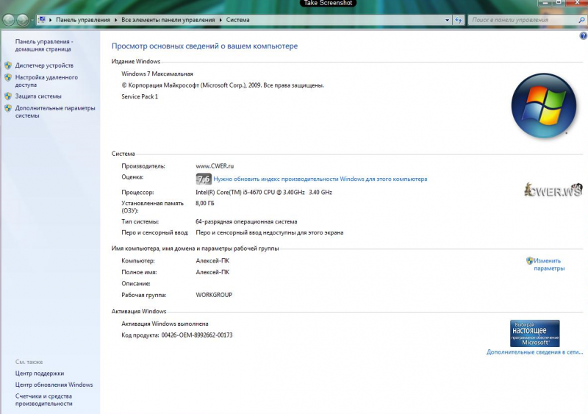Open Защита системы link
The image size is (588, 414).
pyautogui.click(x=38, y=96)
